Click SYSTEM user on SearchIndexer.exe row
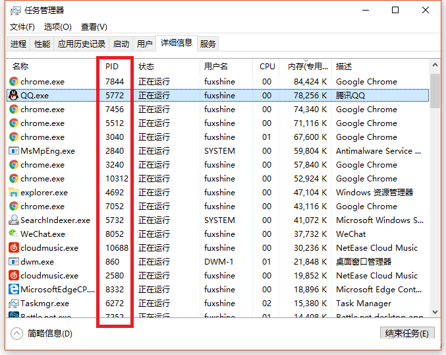Screen dimensions: 446x355 219,220
